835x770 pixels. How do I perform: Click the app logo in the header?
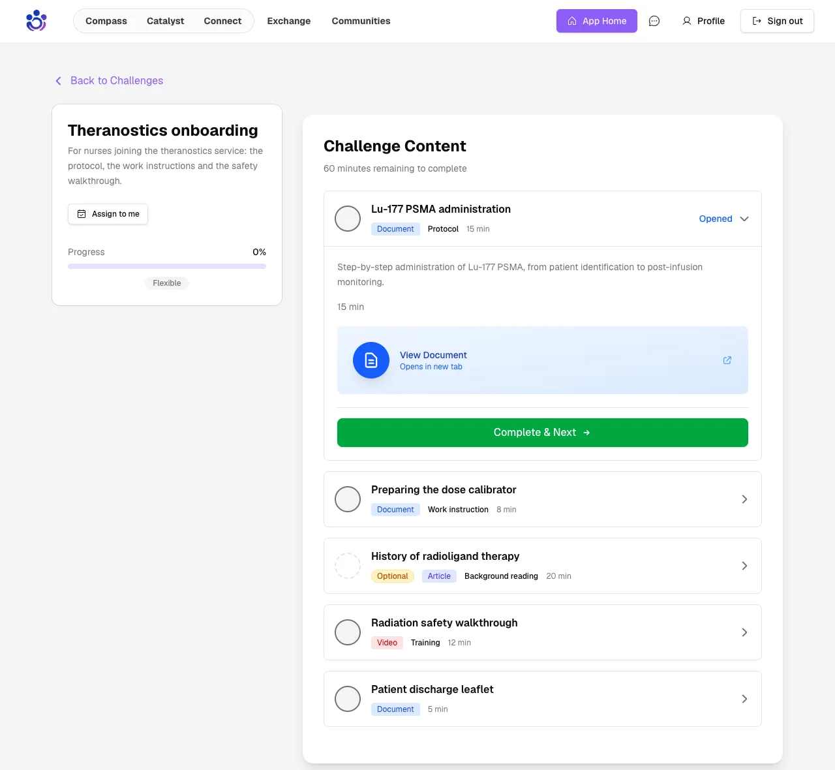37,21
